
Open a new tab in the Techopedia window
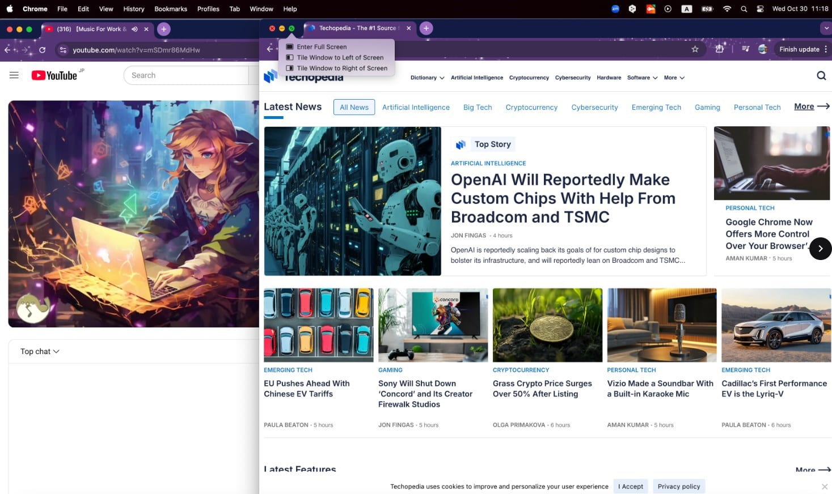point(426,28)
